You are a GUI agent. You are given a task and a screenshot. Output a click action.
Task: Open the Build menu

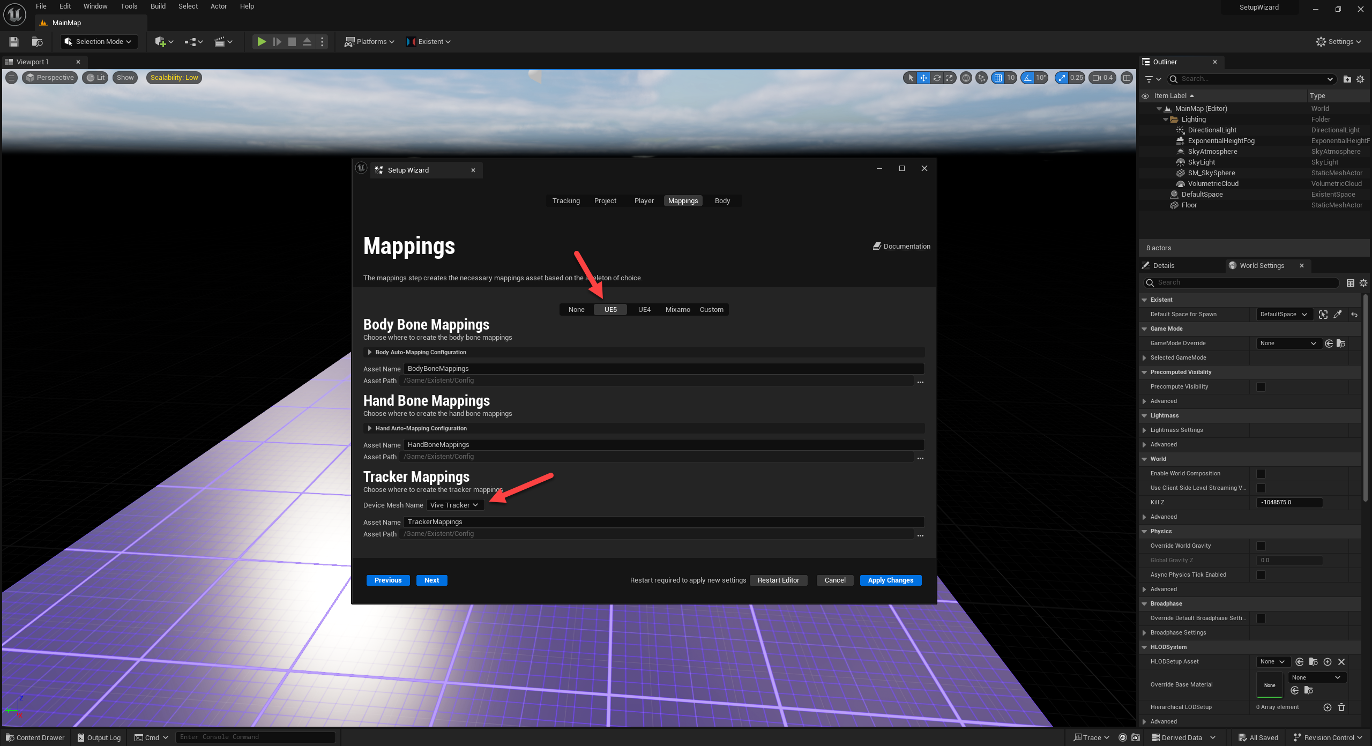click(158, 6)
